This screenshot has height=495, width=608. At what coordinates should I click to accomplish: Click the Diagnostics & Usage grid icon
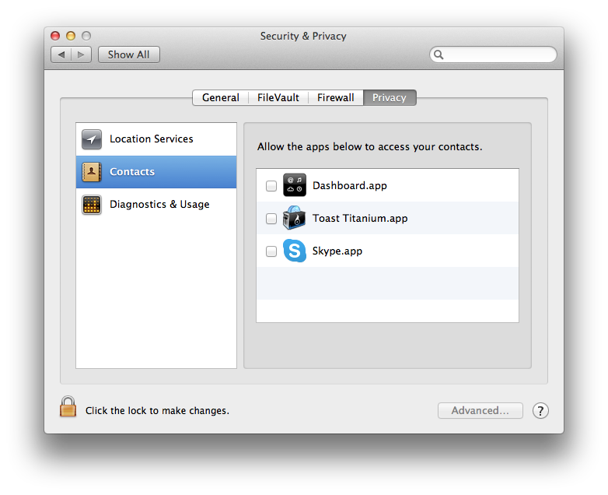[92, 205]
